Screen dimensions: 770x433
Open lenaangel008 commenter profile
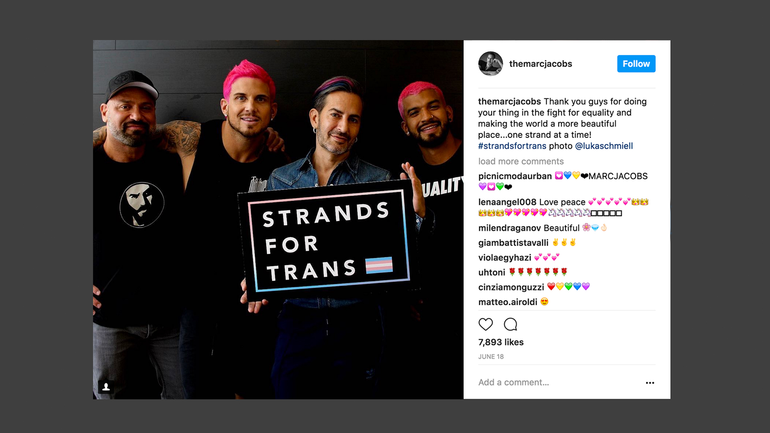[x=507, y=202]
